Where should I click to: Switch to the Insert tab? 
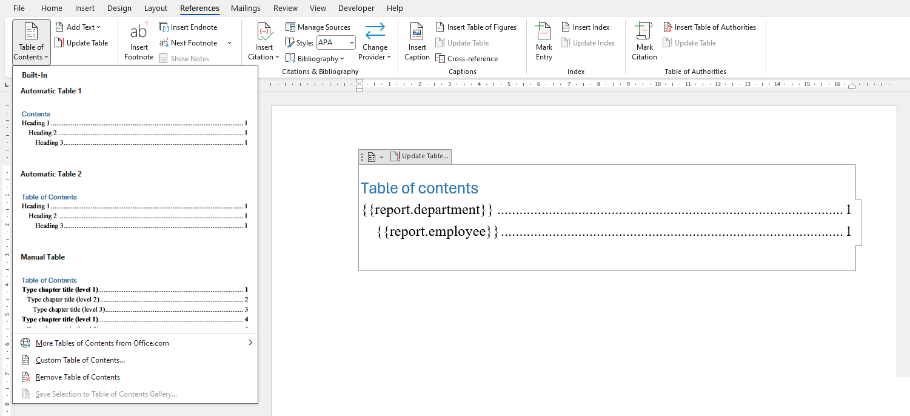(x=85, y=8)
